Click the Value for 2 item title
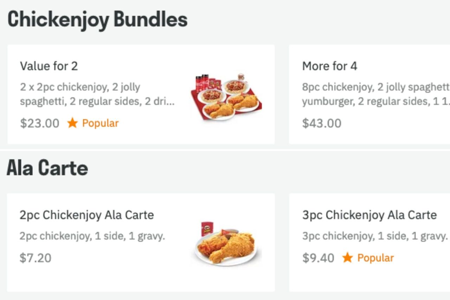Screen dimensions: 450x300 tap(49, 66)
